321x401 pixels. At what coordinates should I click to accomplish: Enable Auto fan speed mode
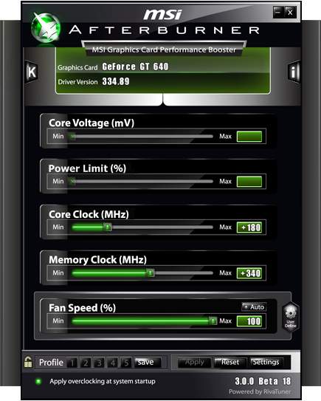[254, 307]
